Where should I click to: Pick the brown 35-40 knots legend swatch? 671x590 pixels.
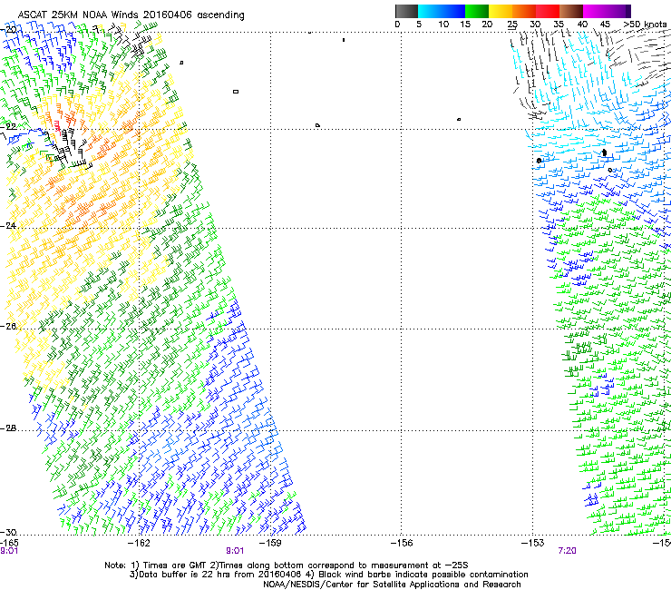pos(571,11)
